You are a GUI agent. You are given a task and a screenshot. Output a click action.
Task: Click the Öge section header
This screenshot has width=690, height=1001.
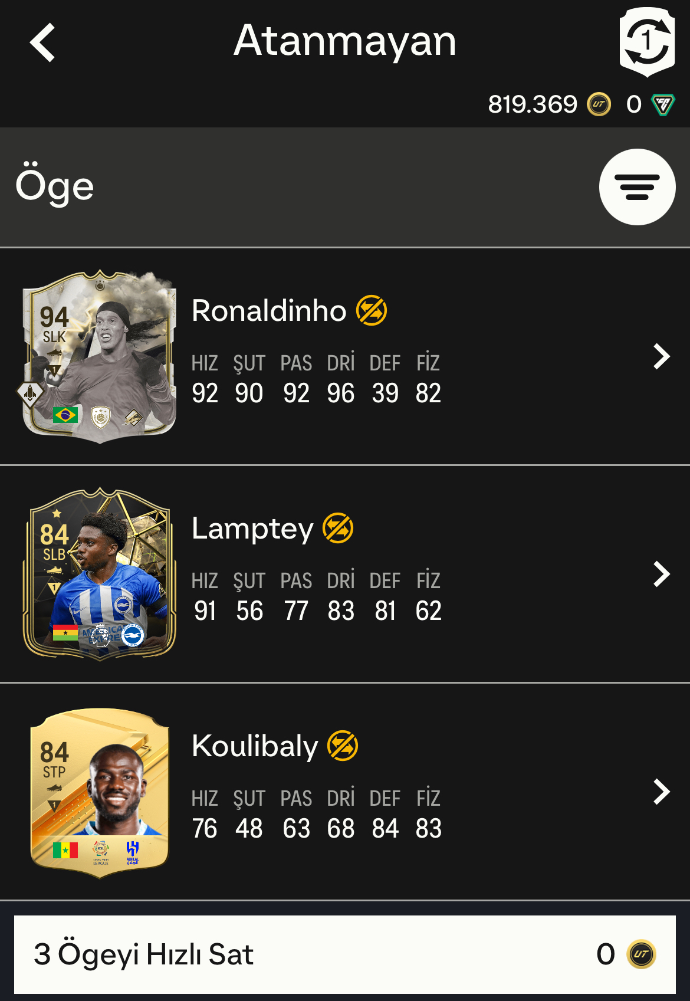click(55, 186)
